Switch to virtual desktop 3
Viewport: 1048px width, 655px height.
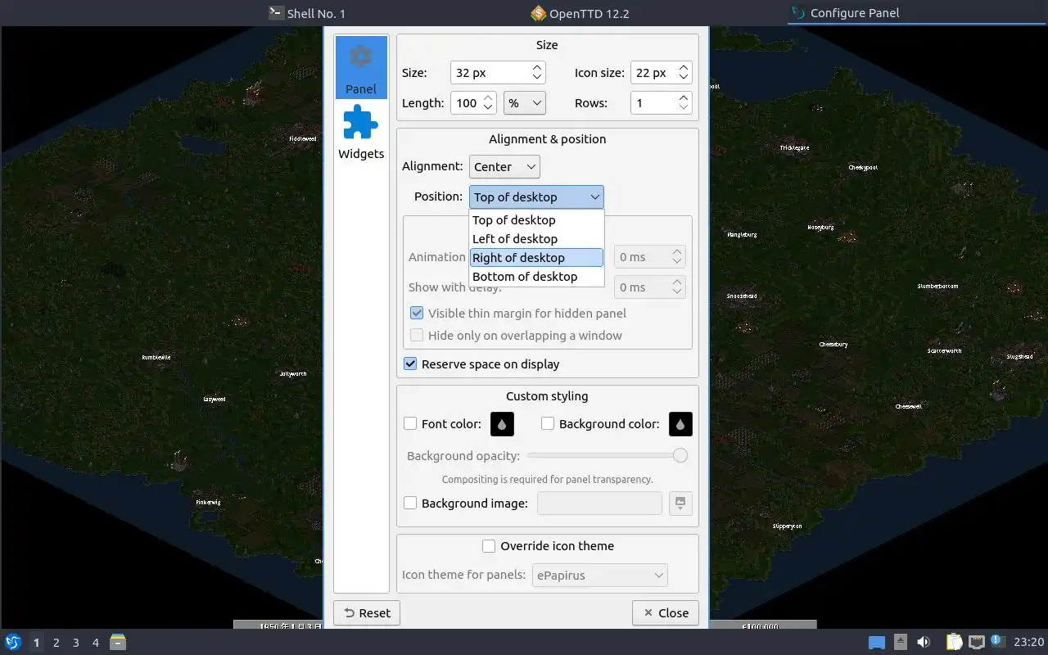click(x=76, y=643)
